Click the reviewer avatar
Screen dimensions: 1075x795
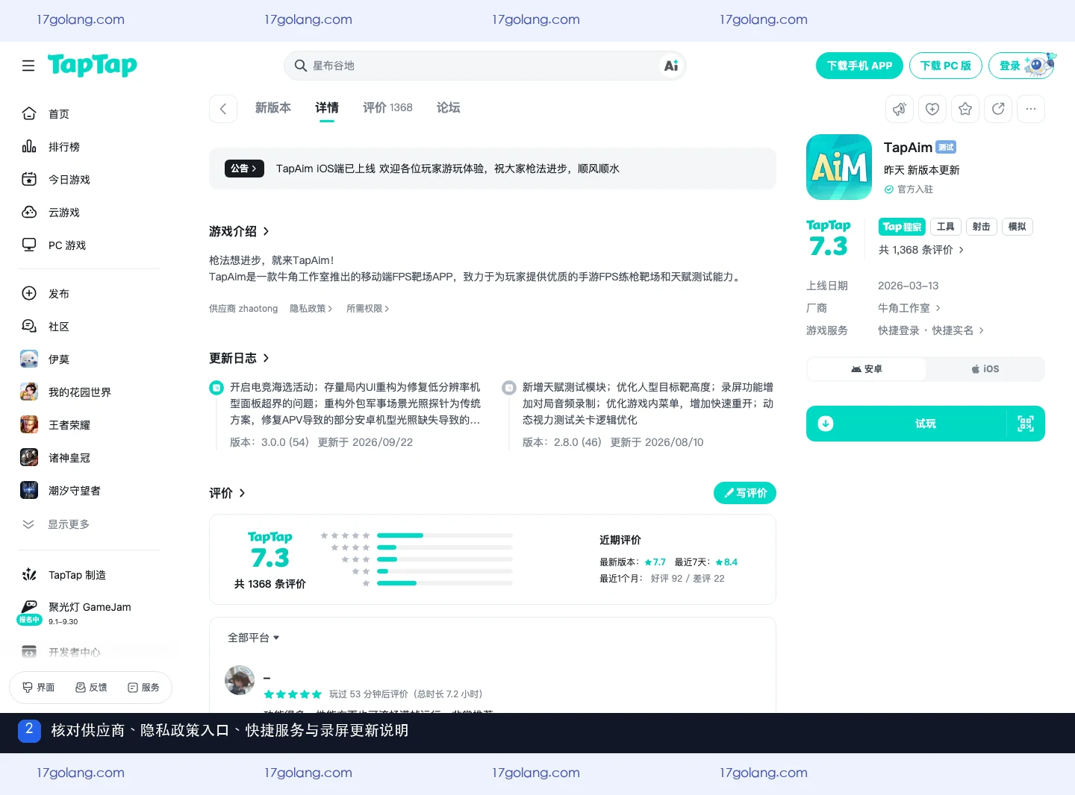240,680
